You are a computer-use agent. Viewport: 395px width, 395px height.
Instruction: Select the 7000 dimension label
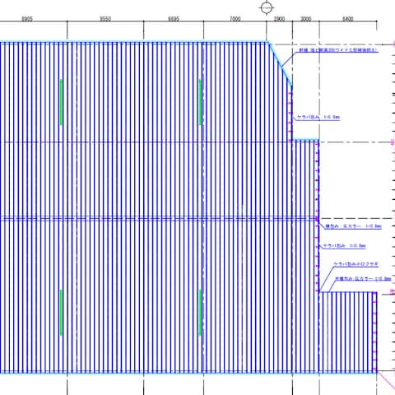(235, 19)
